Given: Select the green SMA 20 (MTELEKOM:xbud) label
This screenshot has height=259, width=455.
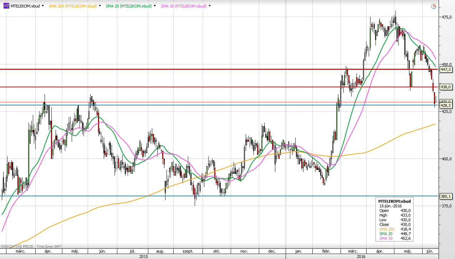Looking at the screenshot, I should [129, 6].
